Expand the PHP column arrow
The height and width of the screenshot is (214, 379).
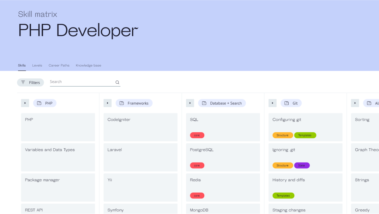click(25, 103)
